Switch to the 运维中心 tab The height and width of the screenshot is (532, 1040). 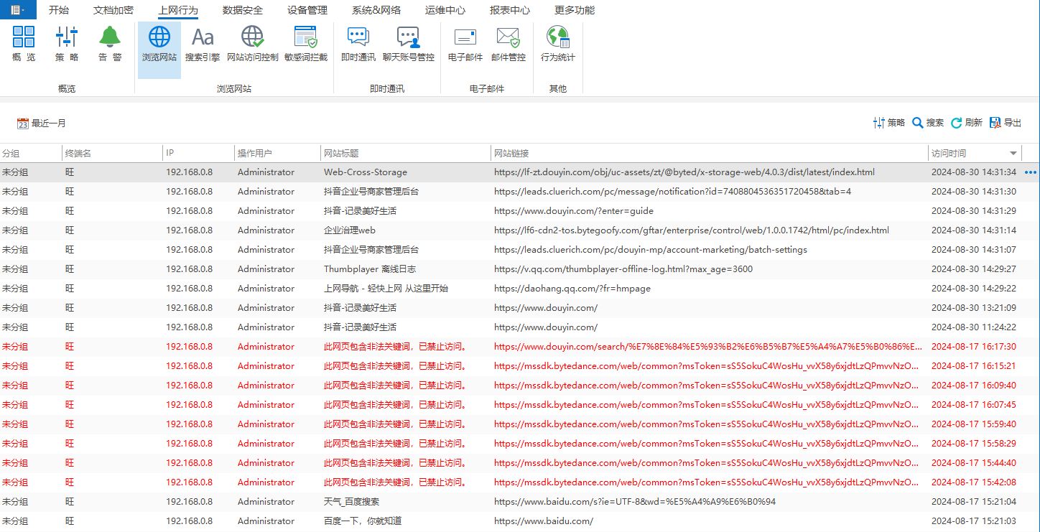coord(445,10)
